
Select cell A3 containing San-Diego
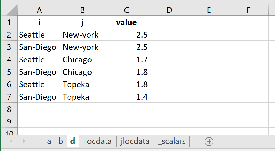pos(39,47)
